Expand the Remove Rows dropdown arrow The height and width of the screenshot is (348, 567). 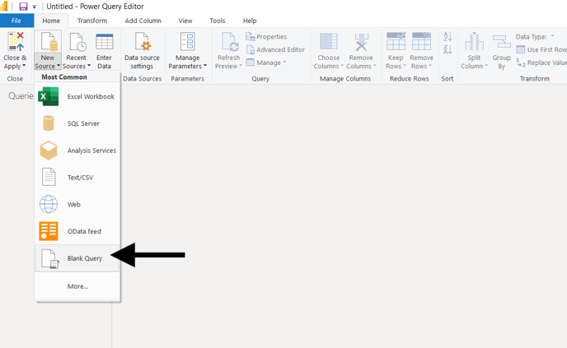pyautogui.click(x=430, y=66)
